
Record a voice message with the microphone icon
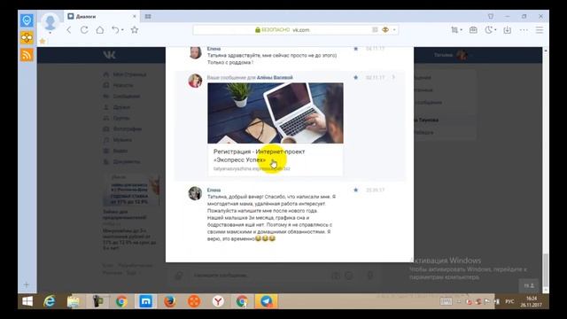pos(370,276)
